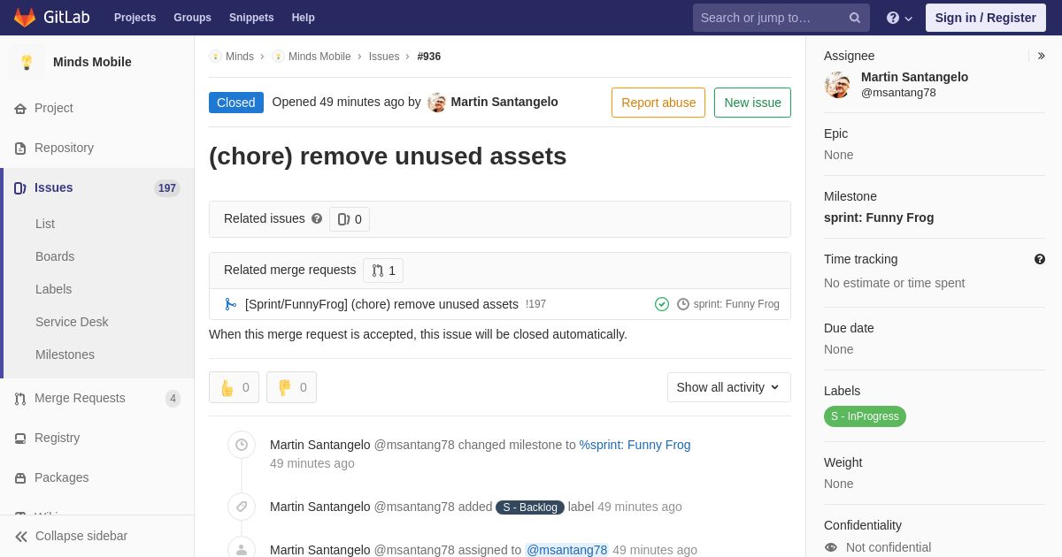This screenshot has width=1062, height=557.
Task: Click the thumbs up reaction button
Action: click(234, 387)
